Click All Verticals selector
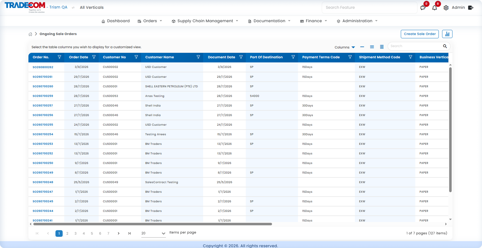 (92, 7)
